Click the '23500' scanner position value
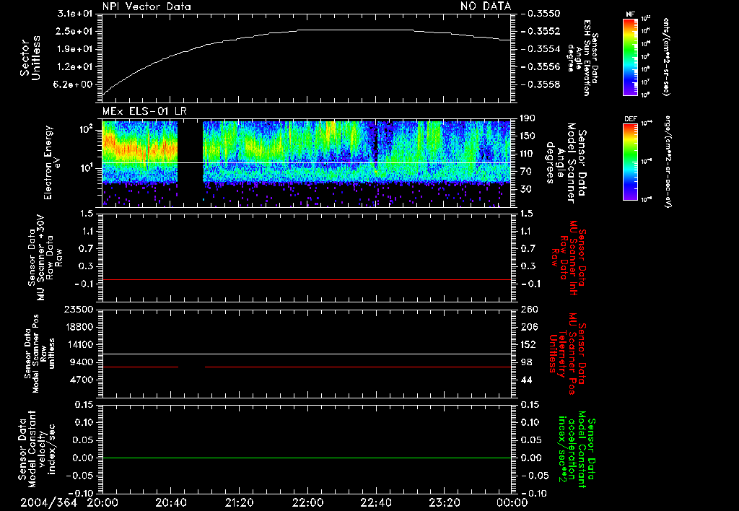The height and width of the screenshot is (511, 739). pos(78,310)
